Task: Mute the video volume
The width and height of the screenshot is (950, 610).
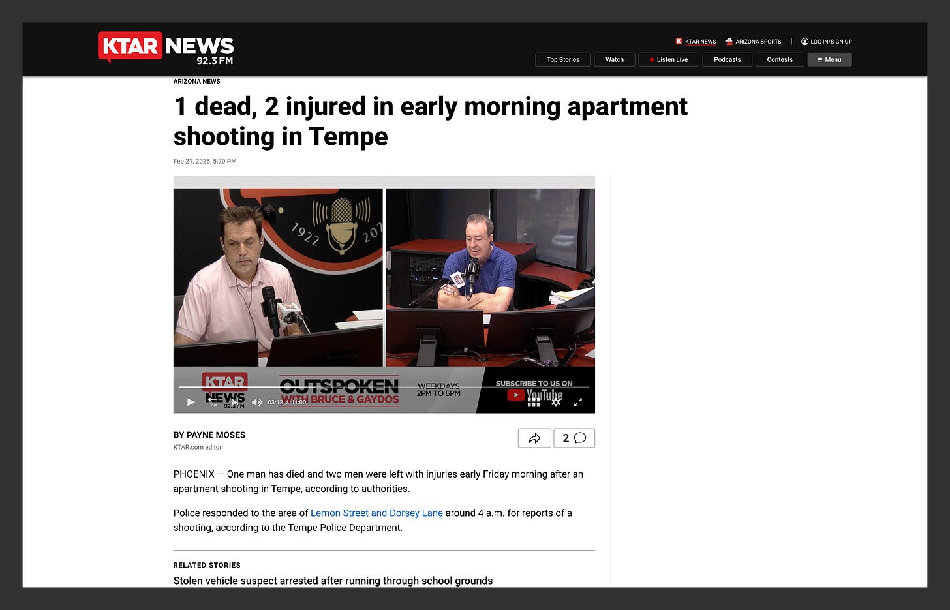Action: [256, 402]
